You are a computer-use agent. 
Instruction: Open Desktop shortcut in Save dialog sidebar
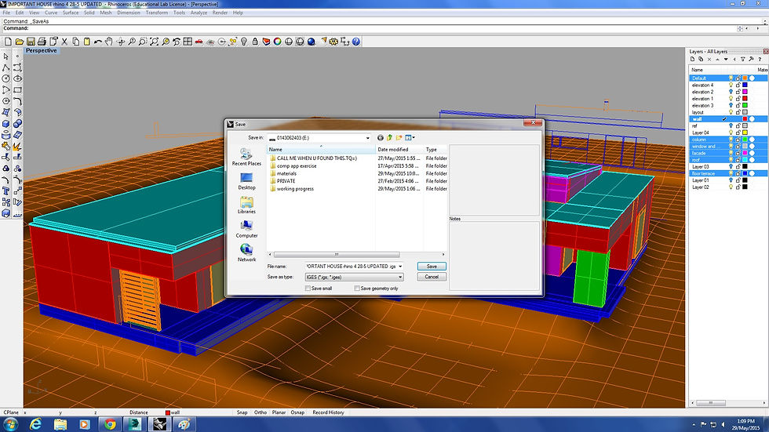point(246,181)
